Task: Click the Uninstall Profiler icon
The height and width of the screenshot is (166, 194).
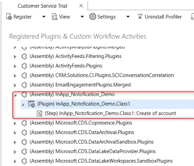Action: point(140,17)
